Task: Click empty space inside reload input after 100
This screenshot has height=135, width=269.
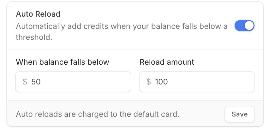Action: tap(211, 82)
